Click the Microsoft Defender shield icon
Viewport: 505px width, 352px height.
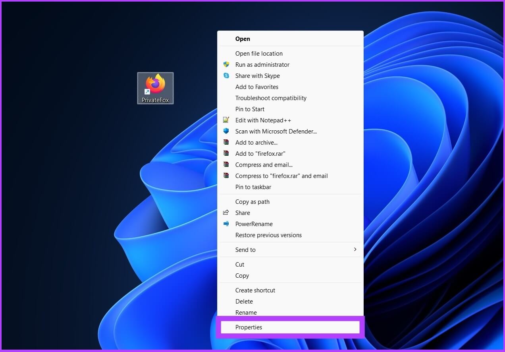(226, 131)
